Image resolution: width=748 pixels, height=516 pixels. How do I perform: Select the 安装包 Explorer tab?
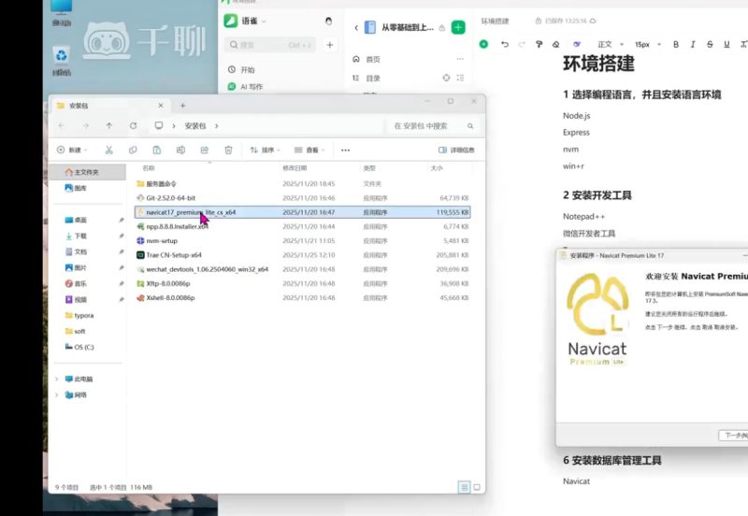110,106
